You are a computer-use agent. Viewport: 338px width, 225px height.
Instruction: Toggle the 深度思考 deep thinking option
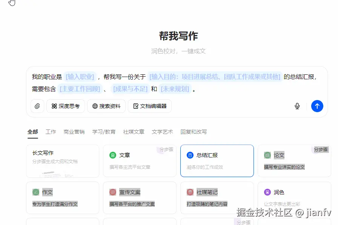coord(66,106)
